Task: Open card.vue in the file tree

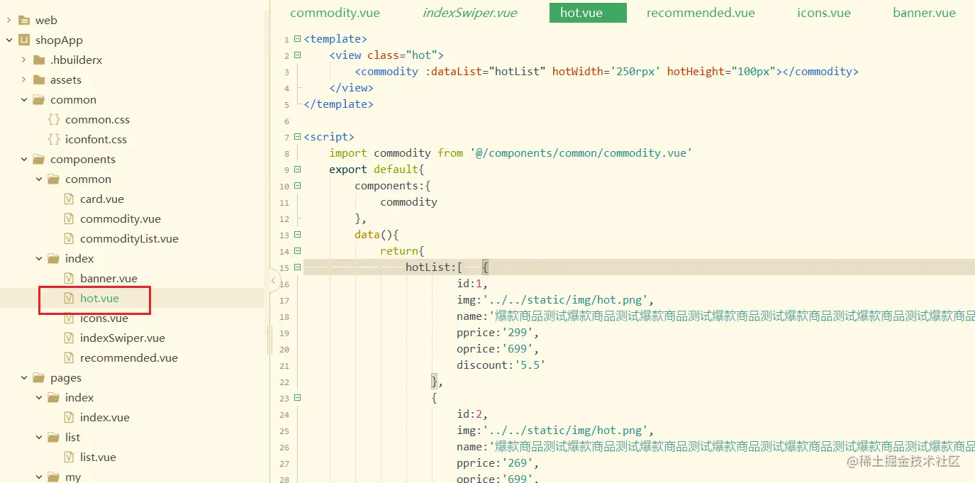Action: coord(102,199)
